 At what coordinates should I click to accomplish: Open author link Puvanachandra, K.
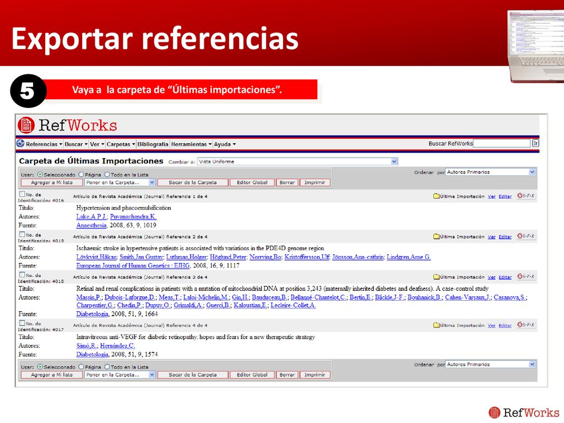(133, 216)
